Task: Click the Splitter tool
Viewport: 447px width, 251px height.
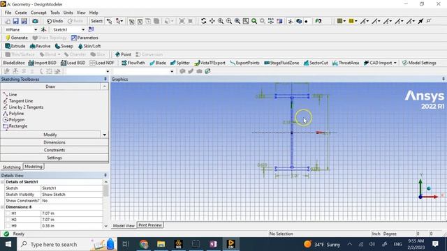Action: tap(180, 63)
